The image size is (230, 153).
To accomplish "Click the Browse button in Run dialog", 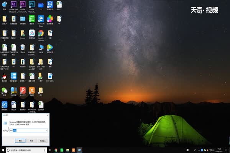I will 43,141.
